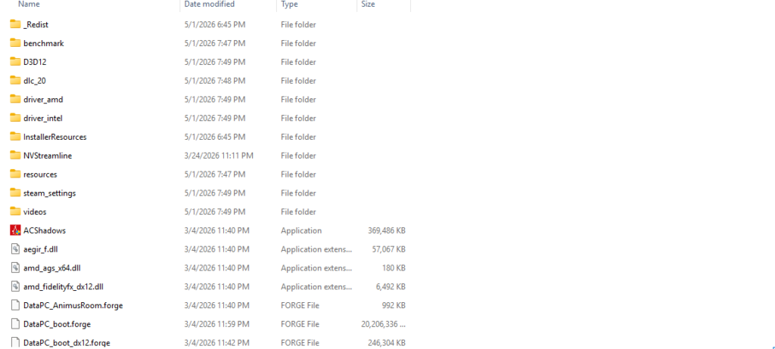The height and width of the screenshot is (349, 775).
Task: Click the folder name benchmark
Action: (x=43, y=43)
